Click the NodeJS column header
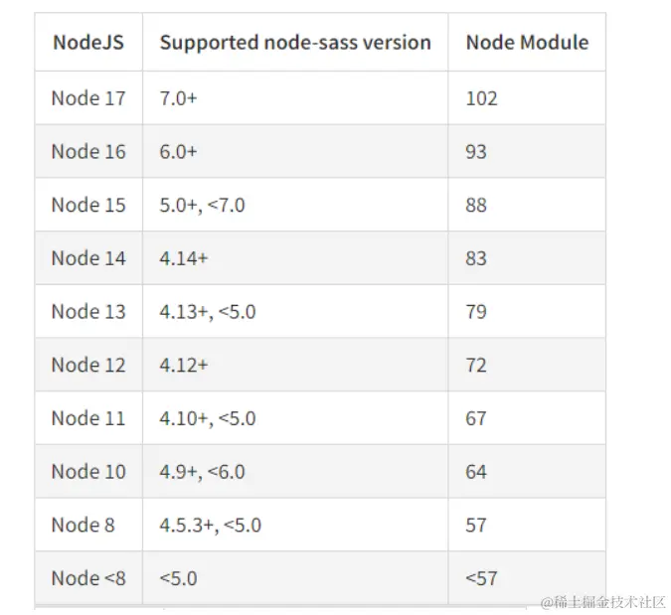 [88, 43]
